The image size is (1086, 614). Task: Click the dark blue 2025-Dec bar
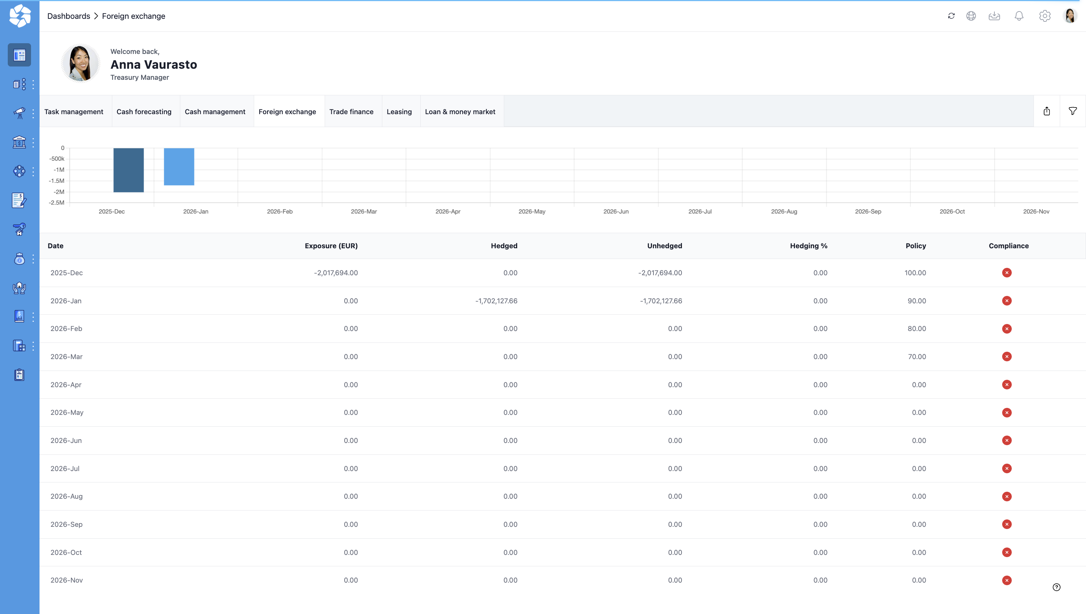pyautogui.click(x=129, y=170)
